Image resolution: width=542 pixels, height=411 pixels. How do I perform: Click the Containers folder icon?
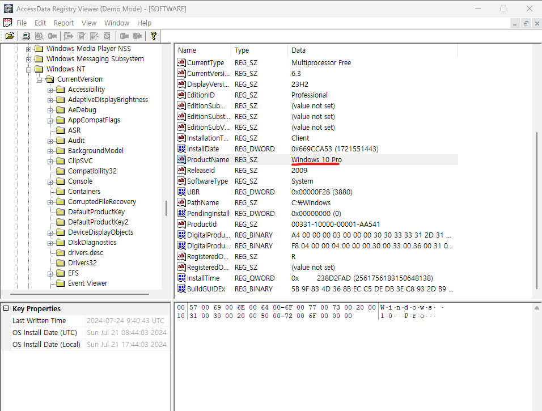(x=61, y=191)
